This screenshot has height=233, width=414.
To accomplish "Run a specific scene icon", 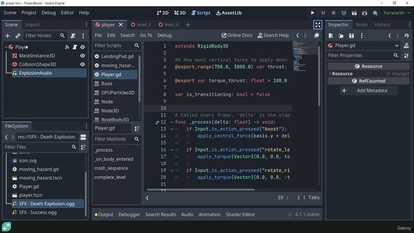I will point(365,13).
